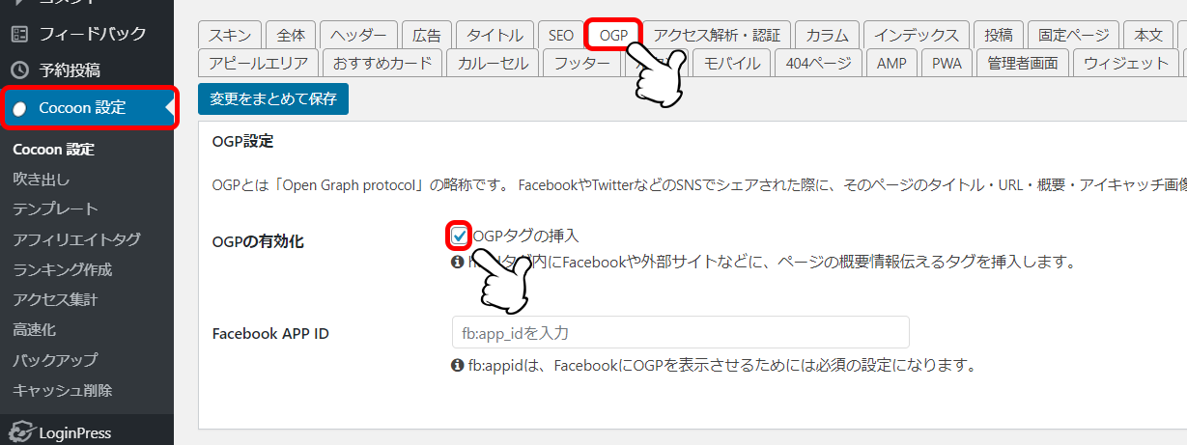
Task: Switch to the 404ページ tab
Action: [x=819, y=64]
